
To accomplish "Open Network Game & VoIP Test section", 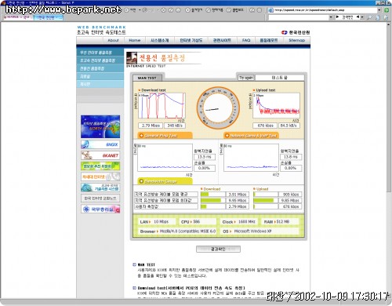I will 251,136.
